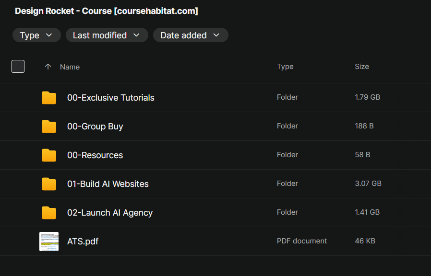Click the 188 B size value
This screenshot has height=276, width=431.
pyautogui.click(x=364, y=126)
